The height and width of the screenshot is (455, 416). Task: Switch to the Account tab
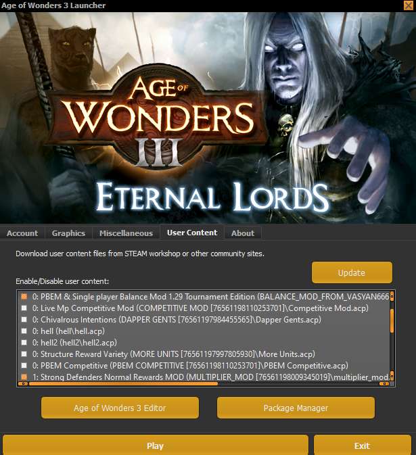(x=22, y=233)
